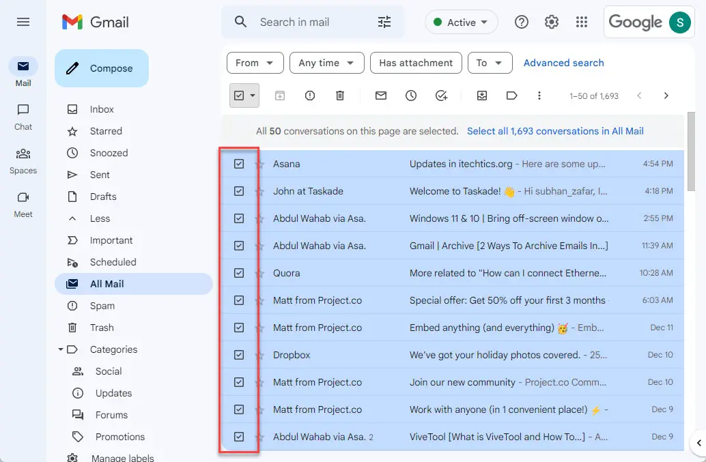The height and width of the screenshot is (462, 706).
Task: Toggle the Has attachment filter chip
Action: click(x=416, y=63)
